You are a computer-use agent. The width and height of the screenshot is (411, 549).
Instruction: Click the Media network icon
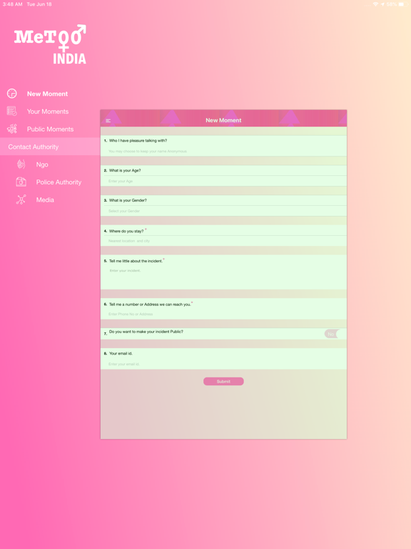click(x=21, y=199)
